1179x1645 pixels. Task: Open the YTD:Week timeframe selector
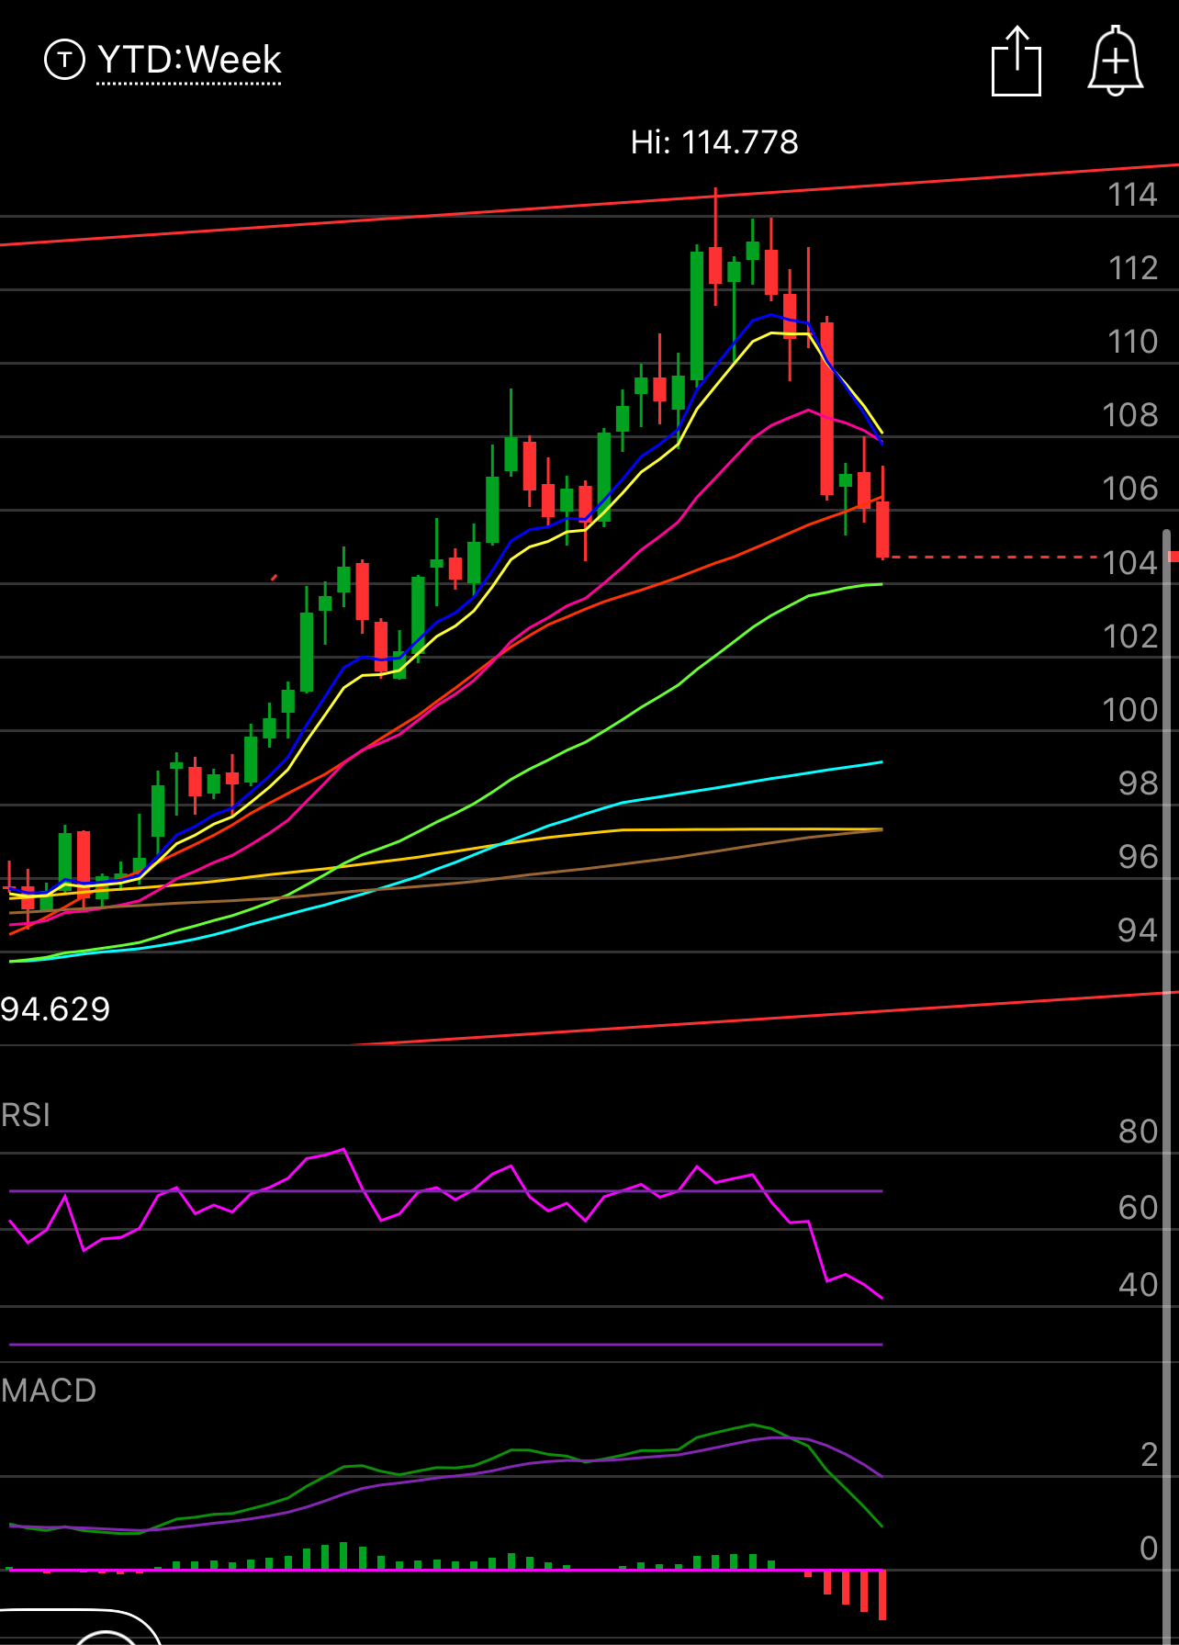click(x=189, y=61)
